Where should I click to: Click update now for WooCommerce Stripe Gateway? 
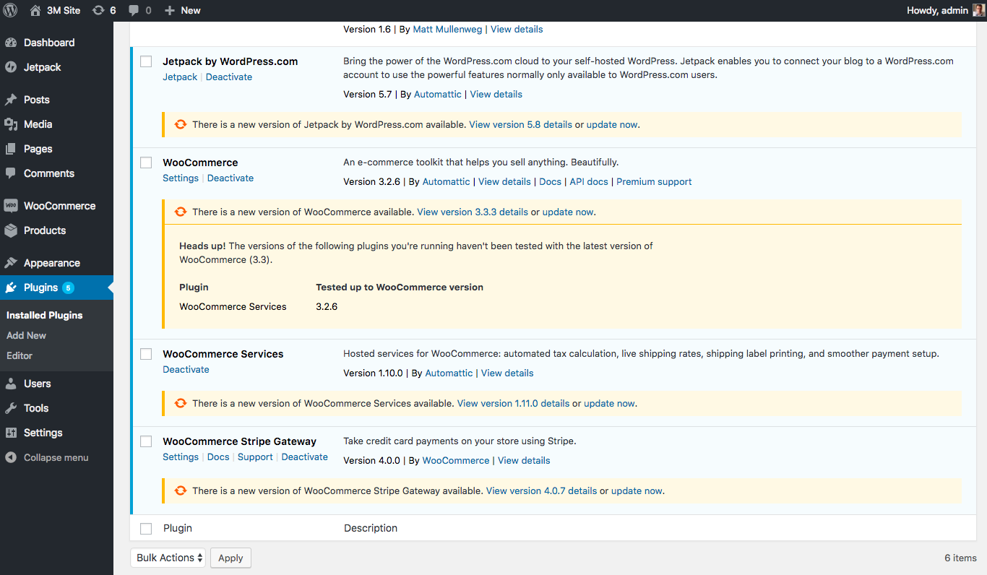click(636, 490)
